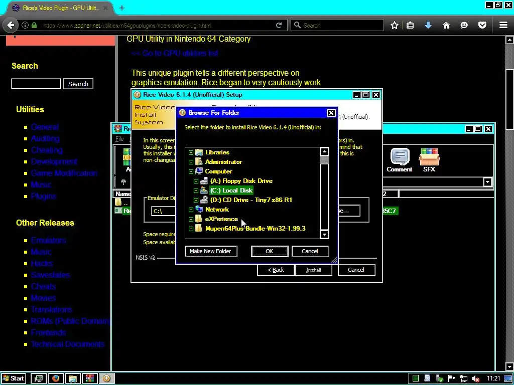Open the Downloads arrow icon

click(428, 25)
